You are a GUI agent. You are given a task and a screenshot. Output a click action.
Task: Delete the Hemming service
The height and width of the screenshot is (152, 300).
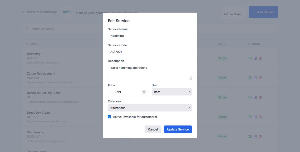click(x=260, y=58)
